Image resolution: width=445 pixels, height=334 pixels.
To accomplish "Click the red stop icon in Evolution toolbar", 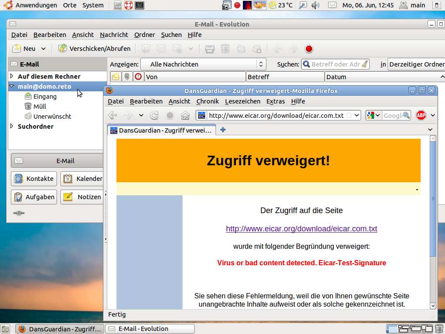I will pos(309,49).
